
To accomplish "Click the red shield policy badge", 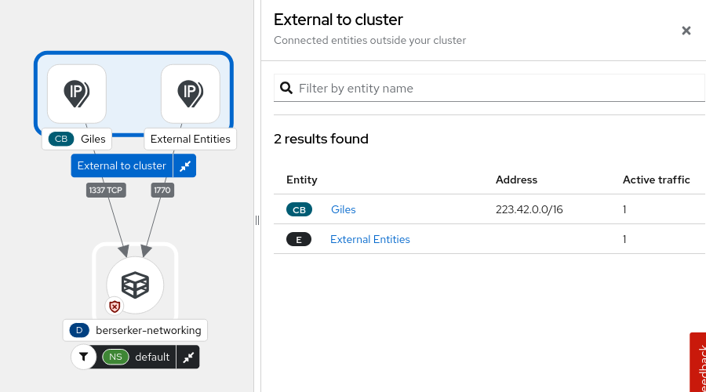I will [115, 307].
